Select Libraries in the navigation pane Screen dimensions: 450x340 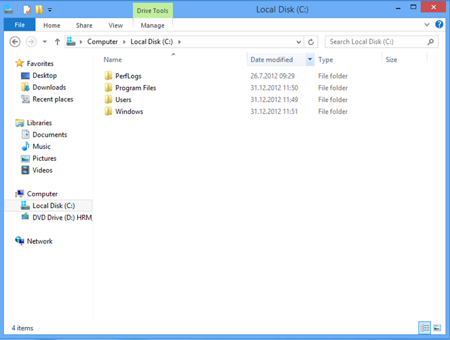(x=39, y=123)
